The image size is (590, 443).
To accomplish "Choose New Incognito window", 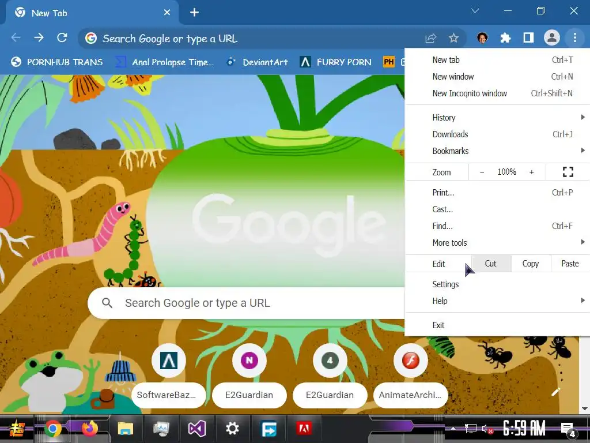I will tap(497, 93).
